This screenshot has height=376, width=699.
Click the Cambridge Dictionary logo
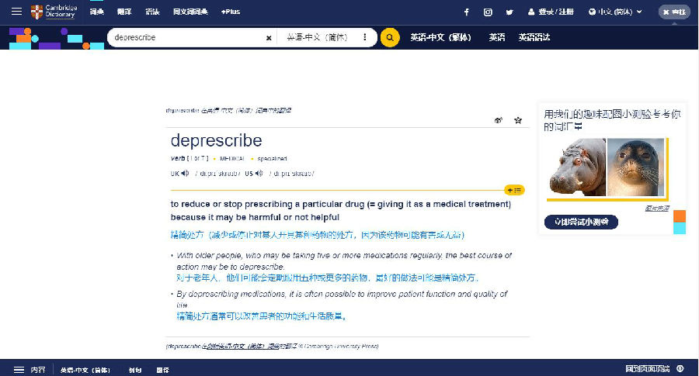pos(54,12)
